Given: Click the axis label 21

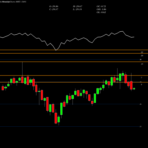Looking at the screenshot, I should (x=141, y=127).
